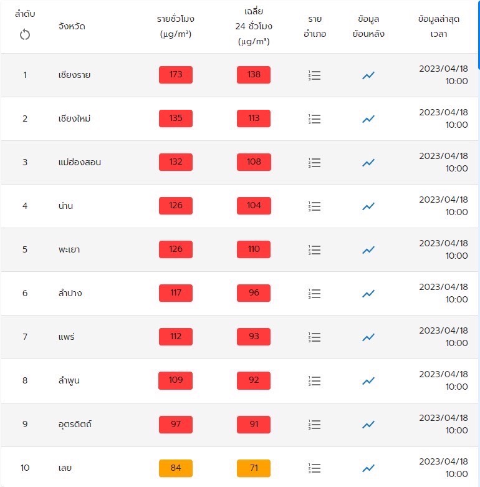The height and width of the screenshot is (487, 480).
Task: Open district list icon for อุตรดิตถ์
Action: point(315,425)
